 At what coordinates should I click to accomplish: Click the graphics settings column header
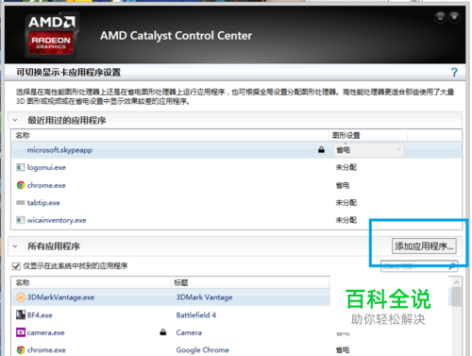pos(368,136)
